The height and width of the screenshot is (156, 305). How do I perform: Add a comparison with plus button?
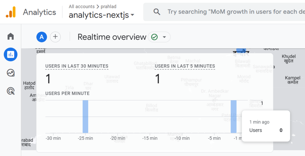55,37
